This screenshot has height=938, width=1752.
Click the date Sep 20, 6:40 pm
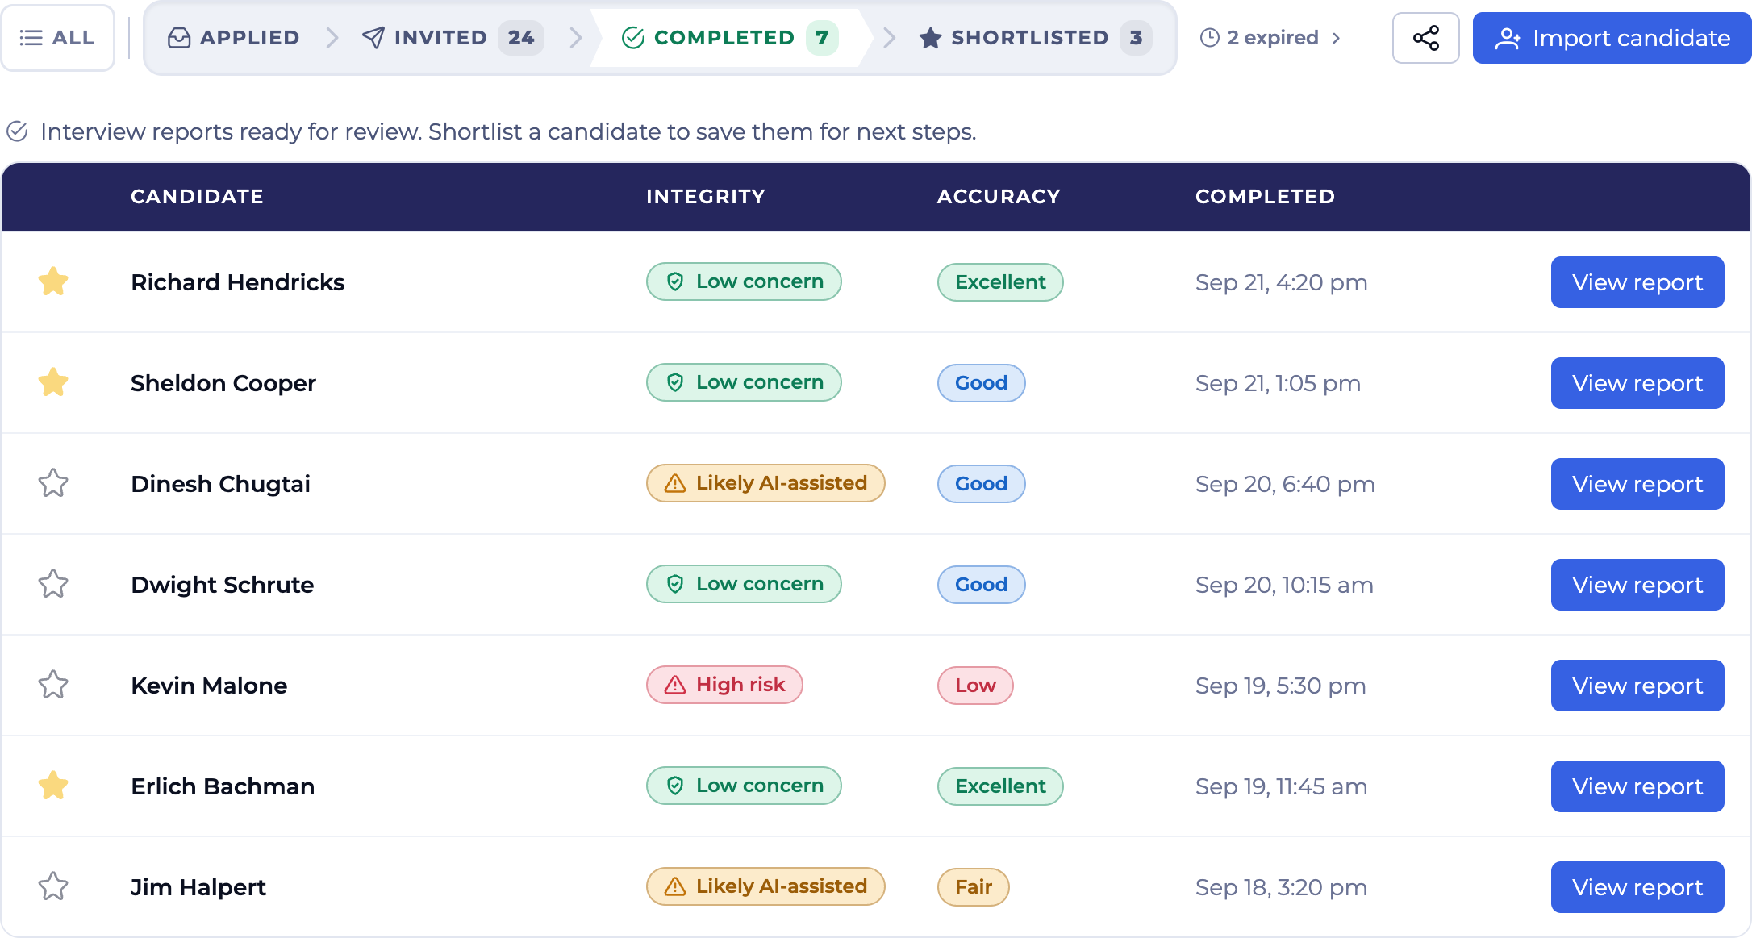click(x=1285, y=484)
